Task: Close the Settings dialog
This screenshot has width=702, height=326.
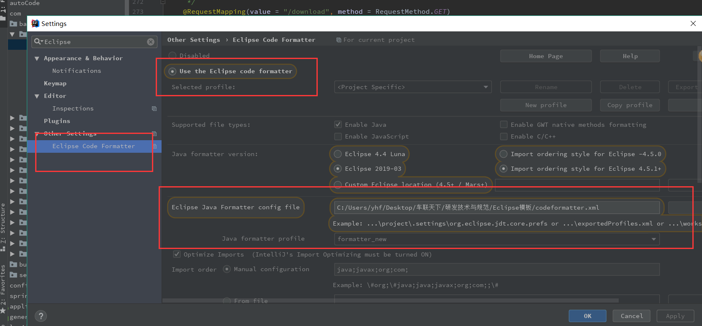Action: point(693,23)
